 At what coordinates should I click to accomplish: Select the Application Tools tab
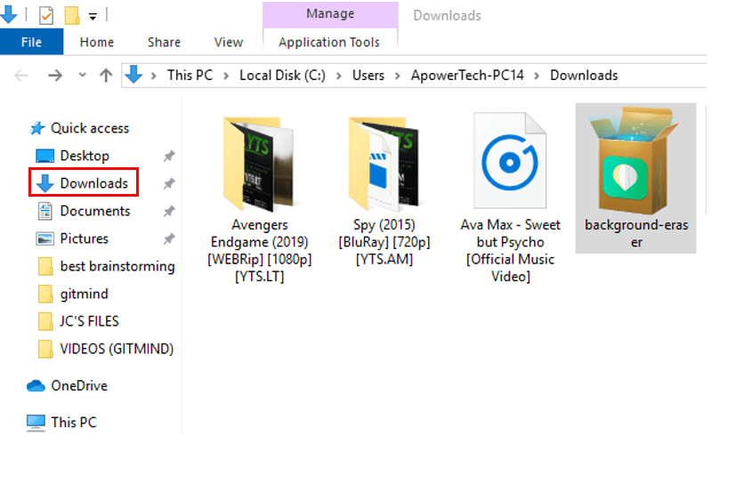[329, 42]
